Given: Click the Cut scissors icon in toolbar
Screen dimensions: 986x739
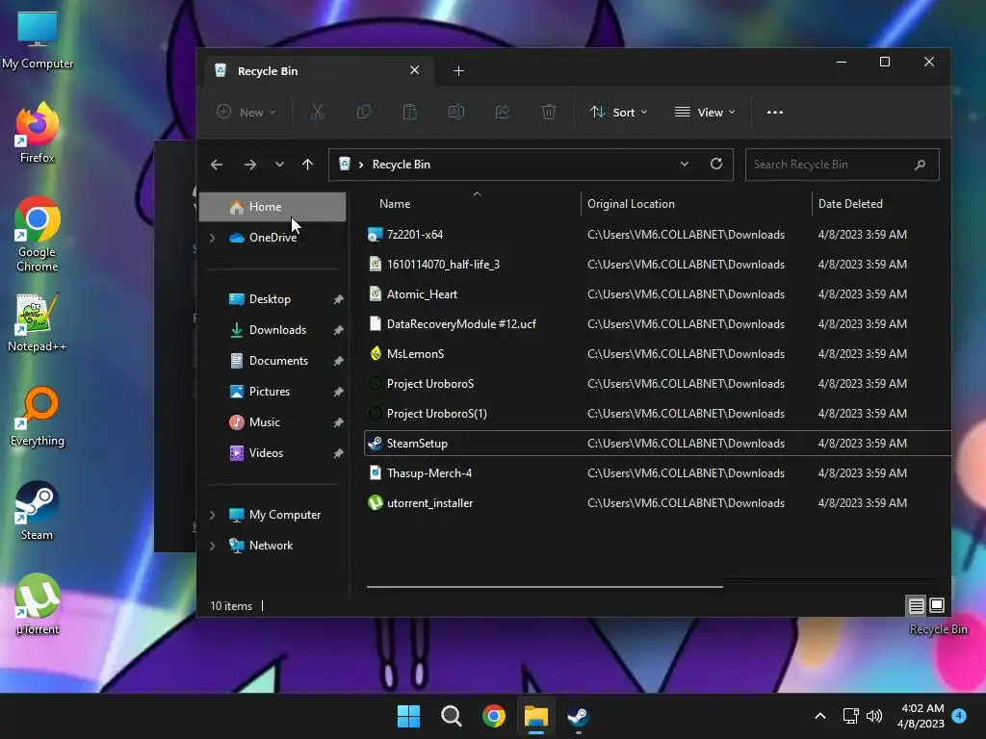Looking at the screenshot, I should pos(318,112).
